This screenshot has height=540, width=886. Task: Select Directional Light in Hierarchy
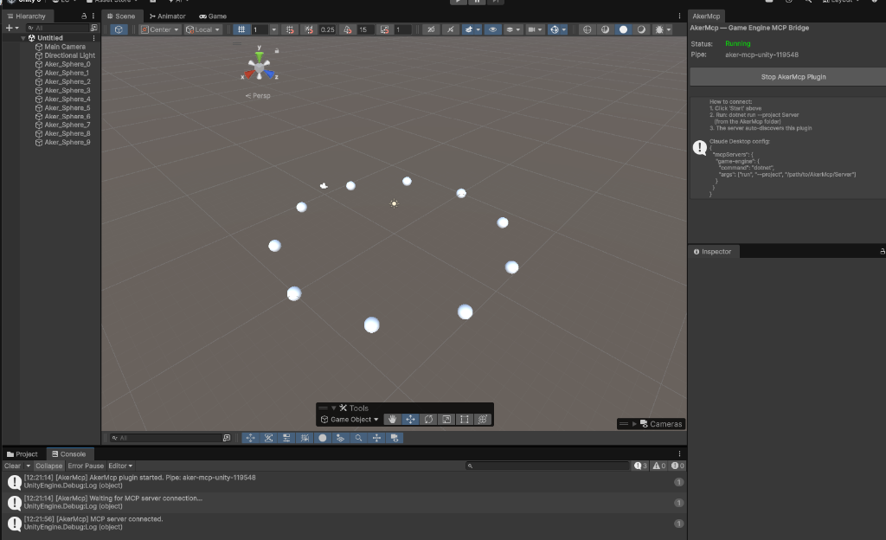click(x=69, y=55)
